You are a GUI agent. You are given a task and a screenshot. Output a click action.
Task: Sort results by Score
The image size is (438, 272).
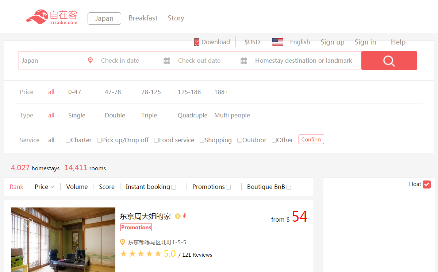[x=107, y=187]
